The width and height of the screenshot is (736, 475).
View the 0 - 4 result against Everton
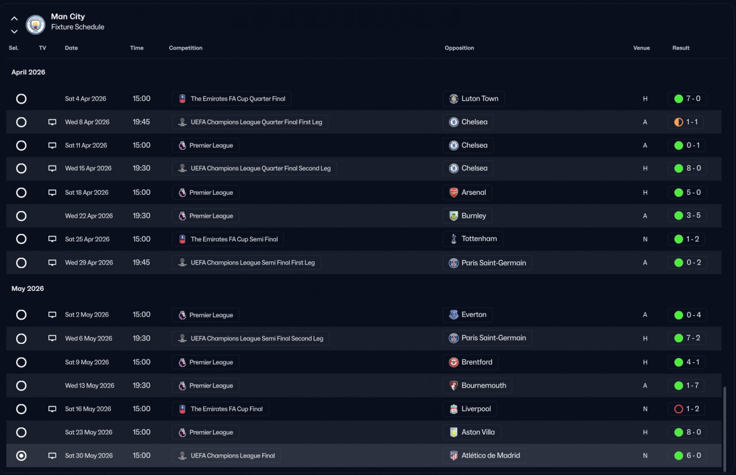[x=687, y=315]
